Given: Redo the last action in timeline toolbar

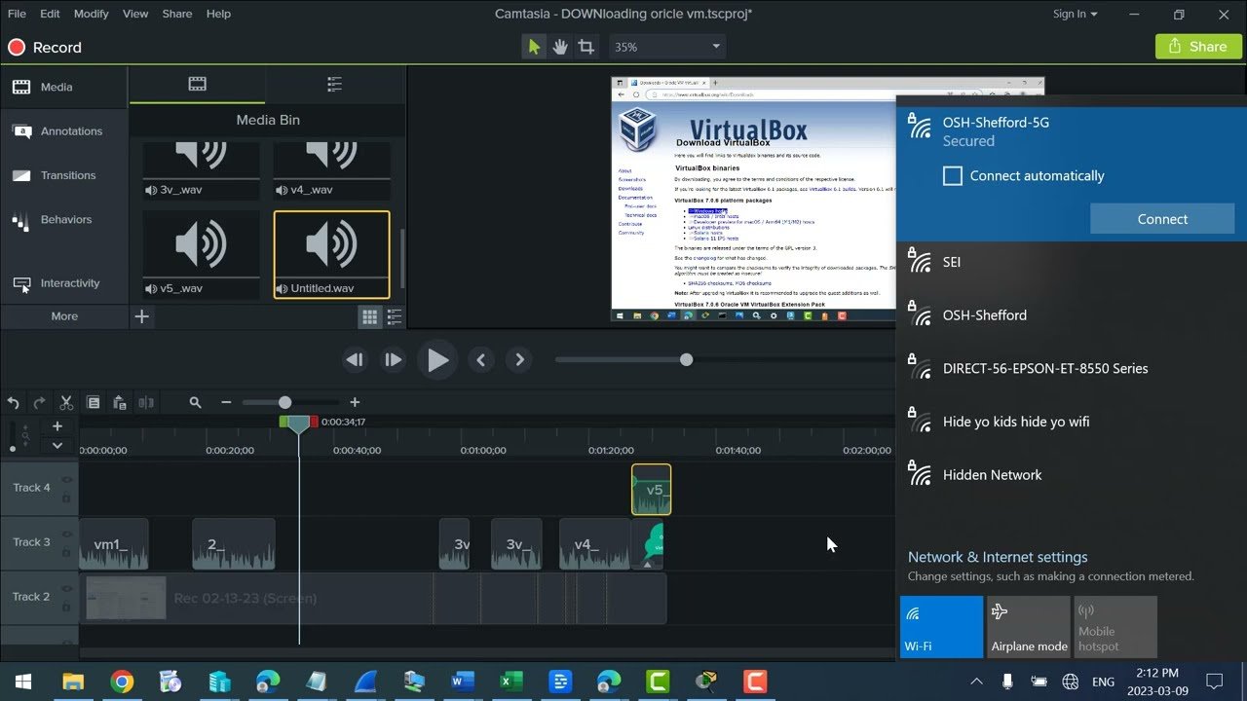Looking at the screenshot, I should click(x=39, y=402).
